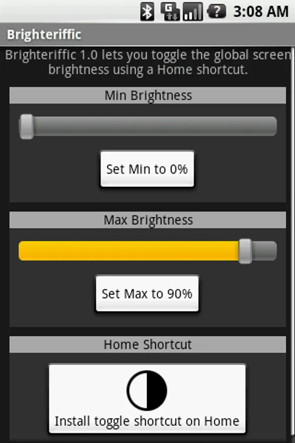Screen dimensions: 295x443
Task: Tap the signal strength bars icon
Action: pyautogui.click(x=193, y=11)
